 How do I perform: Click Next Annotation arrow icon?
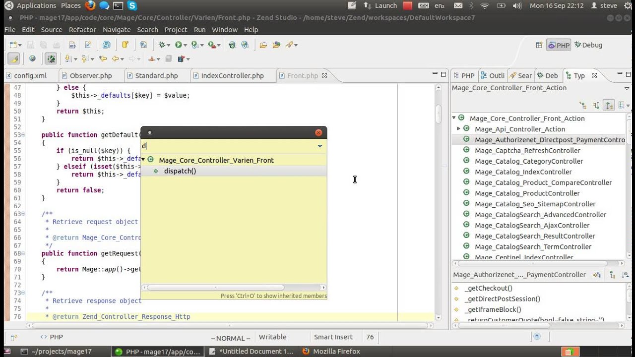pyautogui.click(x=68, y=59)
